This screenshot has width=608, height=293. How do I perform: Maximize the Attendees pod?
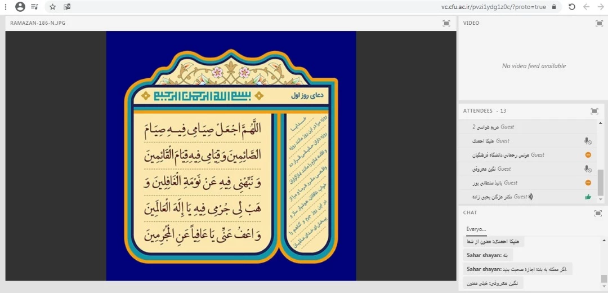click(594, 111)
